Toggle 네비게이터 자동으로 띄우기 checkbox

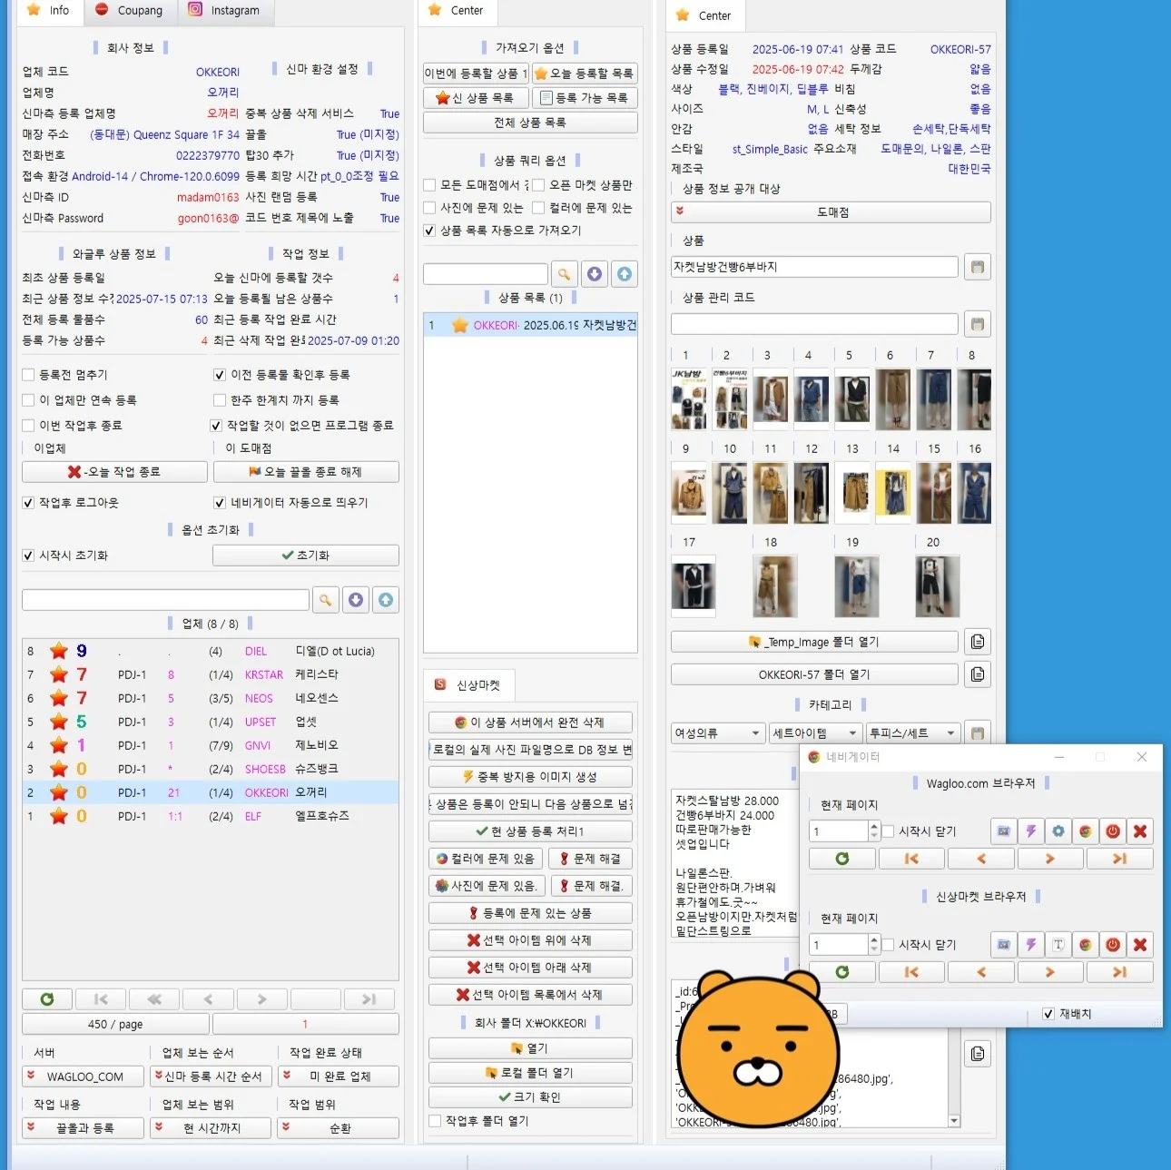click(220, 503)
